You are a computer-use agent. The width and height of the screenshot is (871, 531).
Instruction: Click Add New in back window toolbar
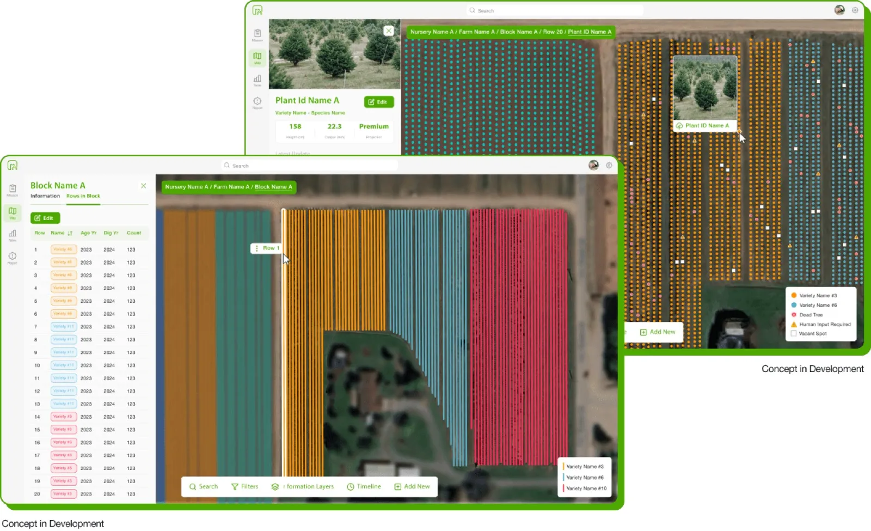(658, 332)
